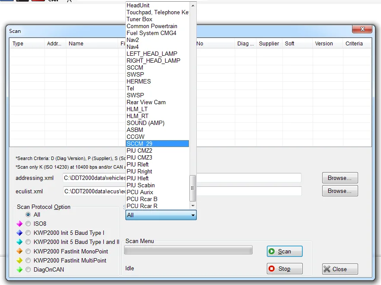Screen dimensions: 381x285
Task: Sort by the Criteria column header
Action: pos(357,44)
